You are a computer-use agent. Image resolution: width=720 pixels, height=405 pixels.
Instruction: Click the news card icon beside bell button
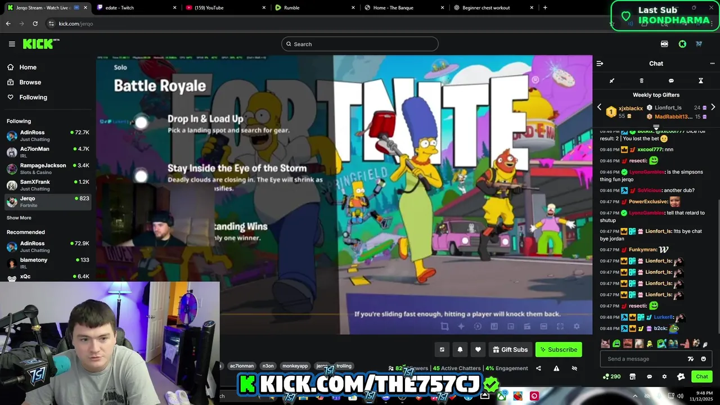click(x=442, y=349)
